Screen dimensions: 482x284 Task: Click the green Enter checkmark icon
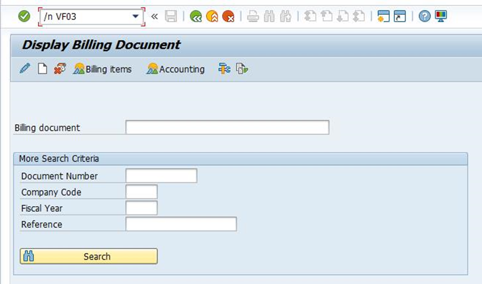click(24, 16)
